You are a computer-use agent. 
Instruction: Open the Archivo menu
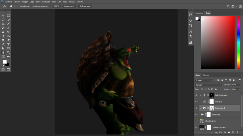tap(9, 2)
